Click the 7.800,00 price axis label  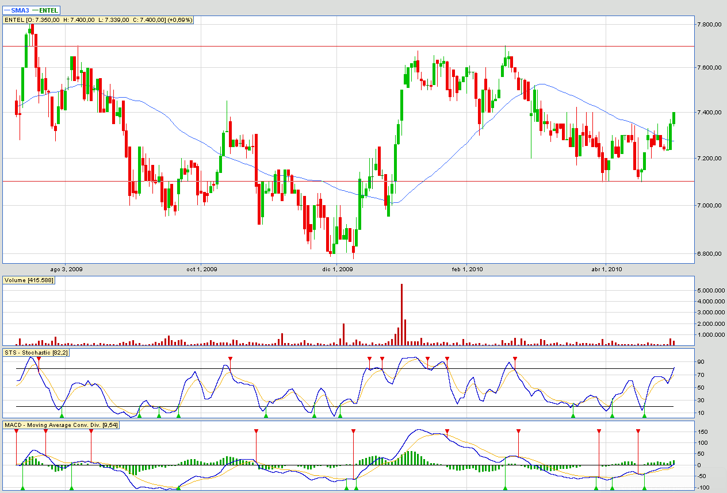(x=709, y=24)
